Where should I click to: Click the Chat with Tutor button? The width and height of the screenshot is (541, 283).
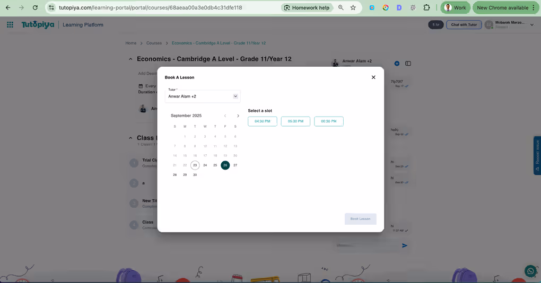click(464, 25)
